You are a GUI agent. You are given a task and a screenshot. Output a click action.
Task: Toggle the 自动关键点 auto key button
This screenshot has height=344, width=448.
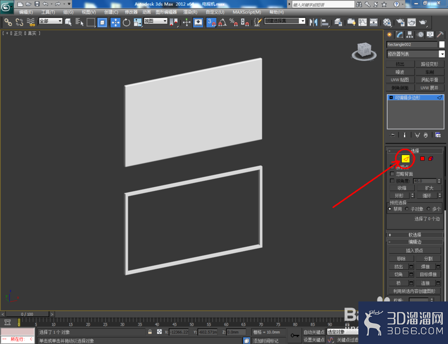coord(314,332)
